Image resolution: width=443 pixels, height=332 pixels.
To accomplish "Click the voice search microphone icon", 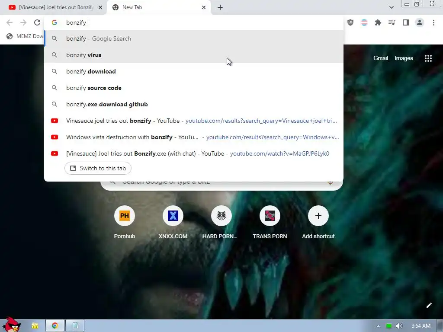I will click(330, 183).
